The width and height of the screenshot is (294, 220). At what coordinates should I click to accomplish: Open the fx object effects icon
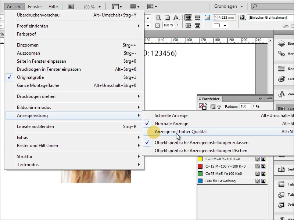tap(176, 18)
